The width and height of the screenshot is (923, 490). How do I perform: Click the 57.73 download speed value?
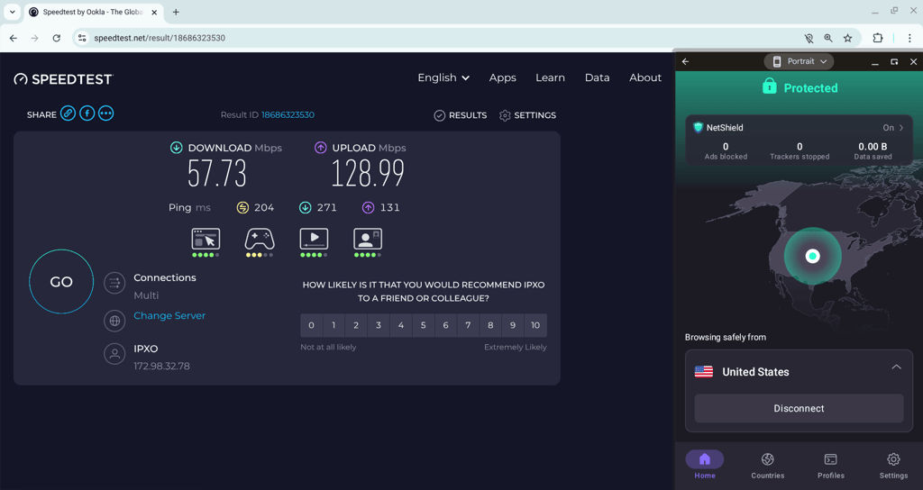(x=217, y=174)
